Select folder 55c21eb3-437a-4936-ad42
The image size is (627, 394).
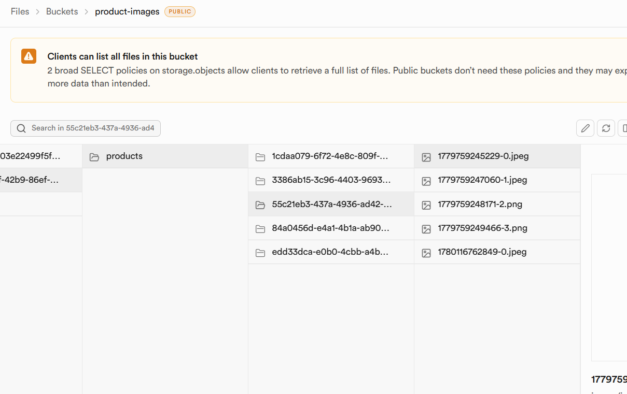coord(331,204)
